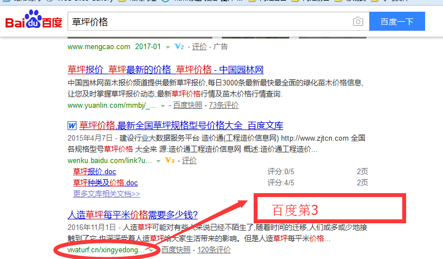
Task: Open the 百度文库 草坪价格 result title
Action: click(x=181, y=125)
